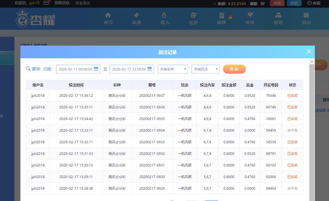This screenshot has width=329, height=201.
Task: Open the mail envelope icon
Action: click(46, 3)
